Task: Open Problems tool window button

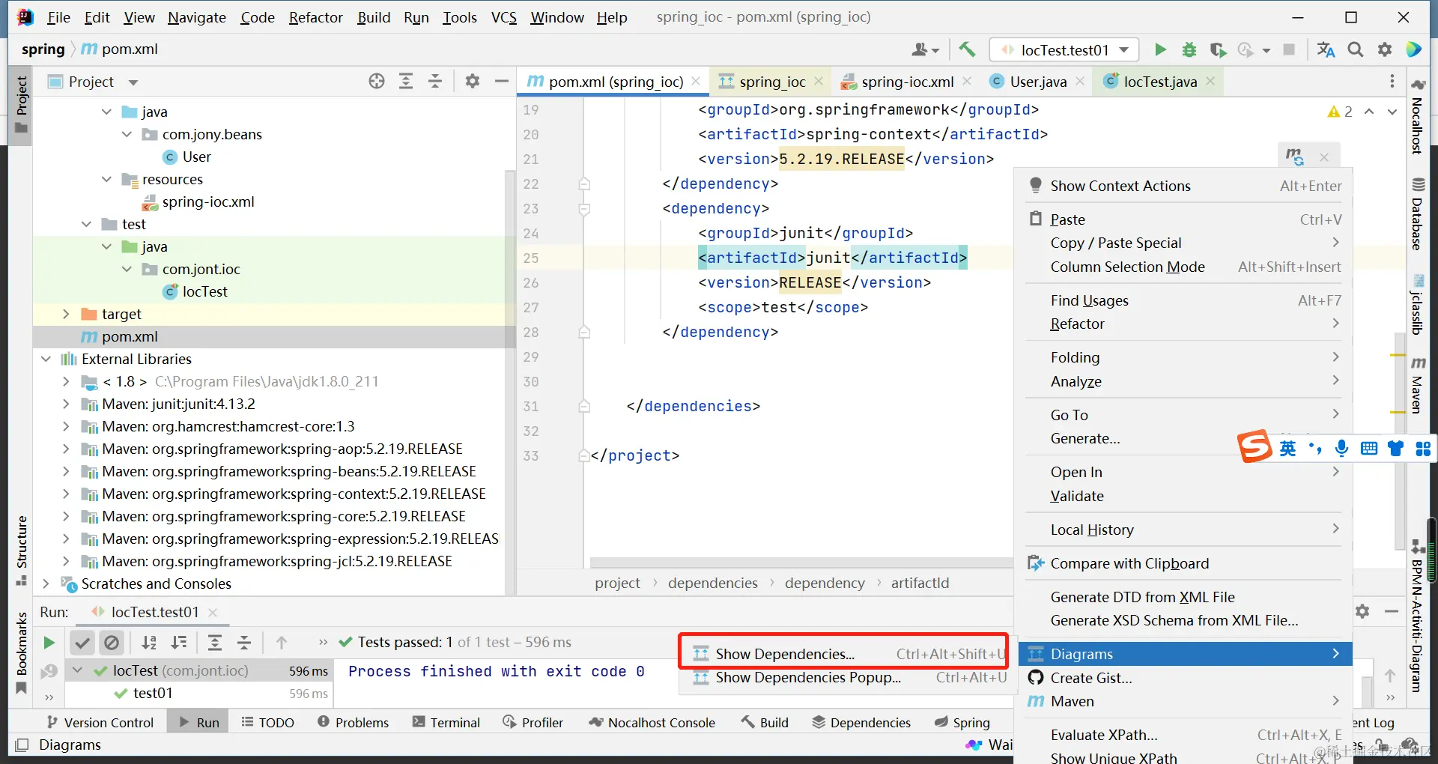Action: [353, 722]
